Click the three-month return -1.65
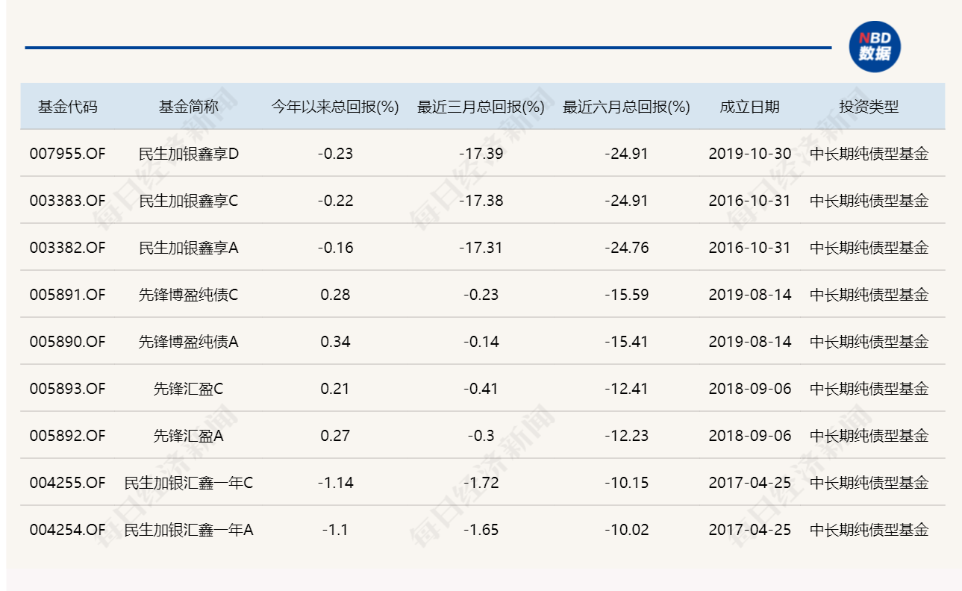Screen dimensions: 962x591 pyautogui.click(x=481, y=530)
